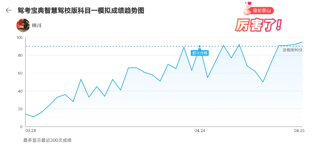Screen dimensions: 327x147
Task: Click the pink heart hand icon
Action: pos(247,8)
